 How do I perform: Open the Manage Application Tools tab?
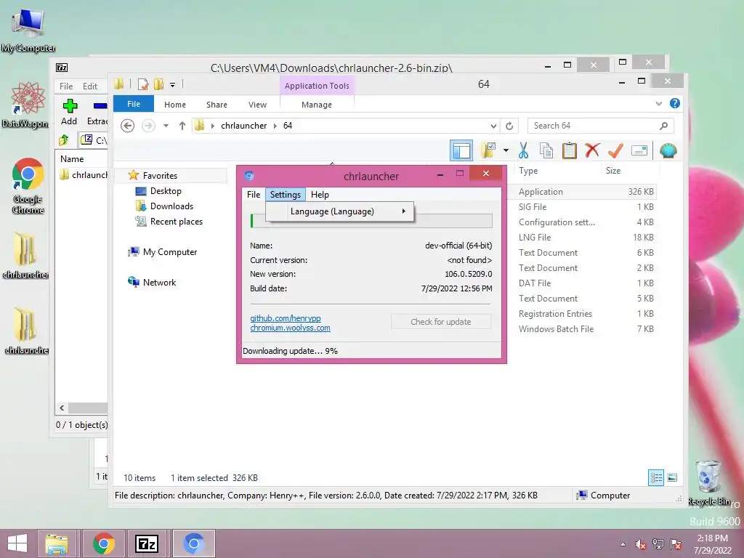[x=317, y=105]
